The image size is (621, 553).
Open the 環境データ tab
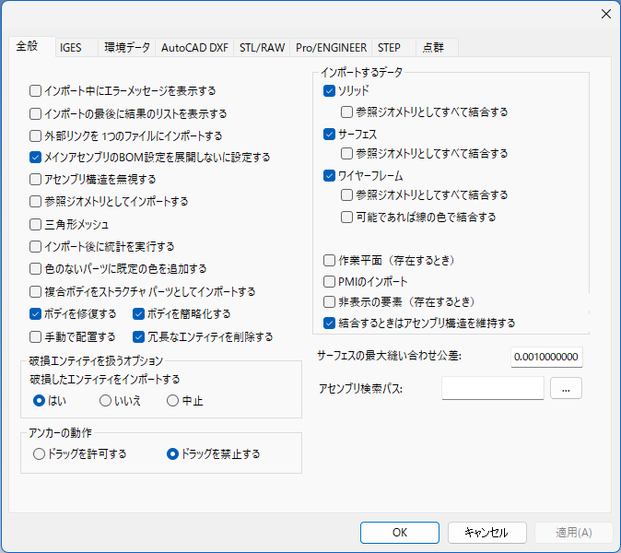coord(127,48)
